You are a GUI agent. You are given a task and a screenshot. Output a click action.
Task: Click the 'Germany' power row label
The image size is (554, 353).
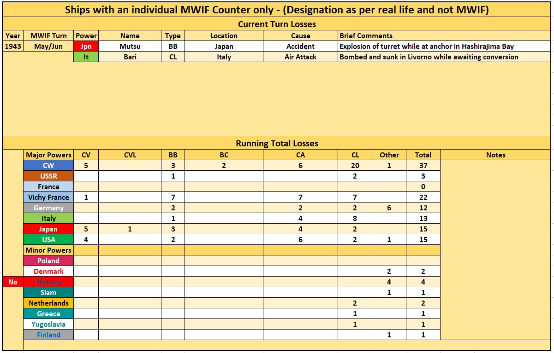[x=48, y=208]
